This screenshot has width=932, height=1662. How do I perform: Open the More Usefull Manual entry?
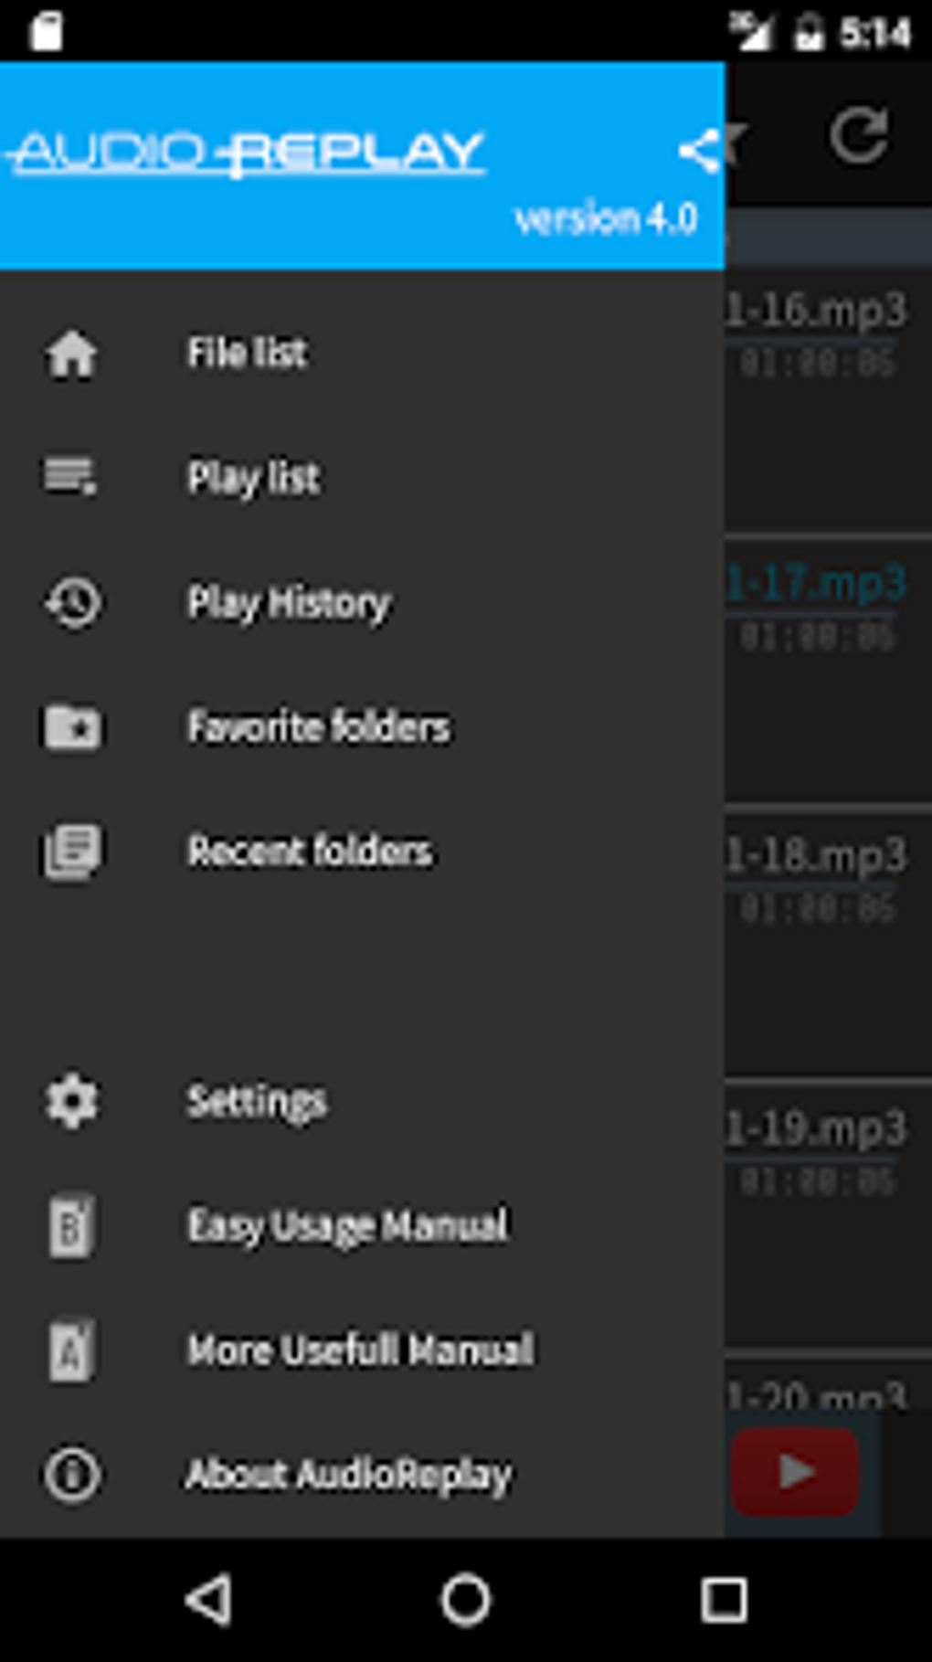click(x=360, y=1350)
